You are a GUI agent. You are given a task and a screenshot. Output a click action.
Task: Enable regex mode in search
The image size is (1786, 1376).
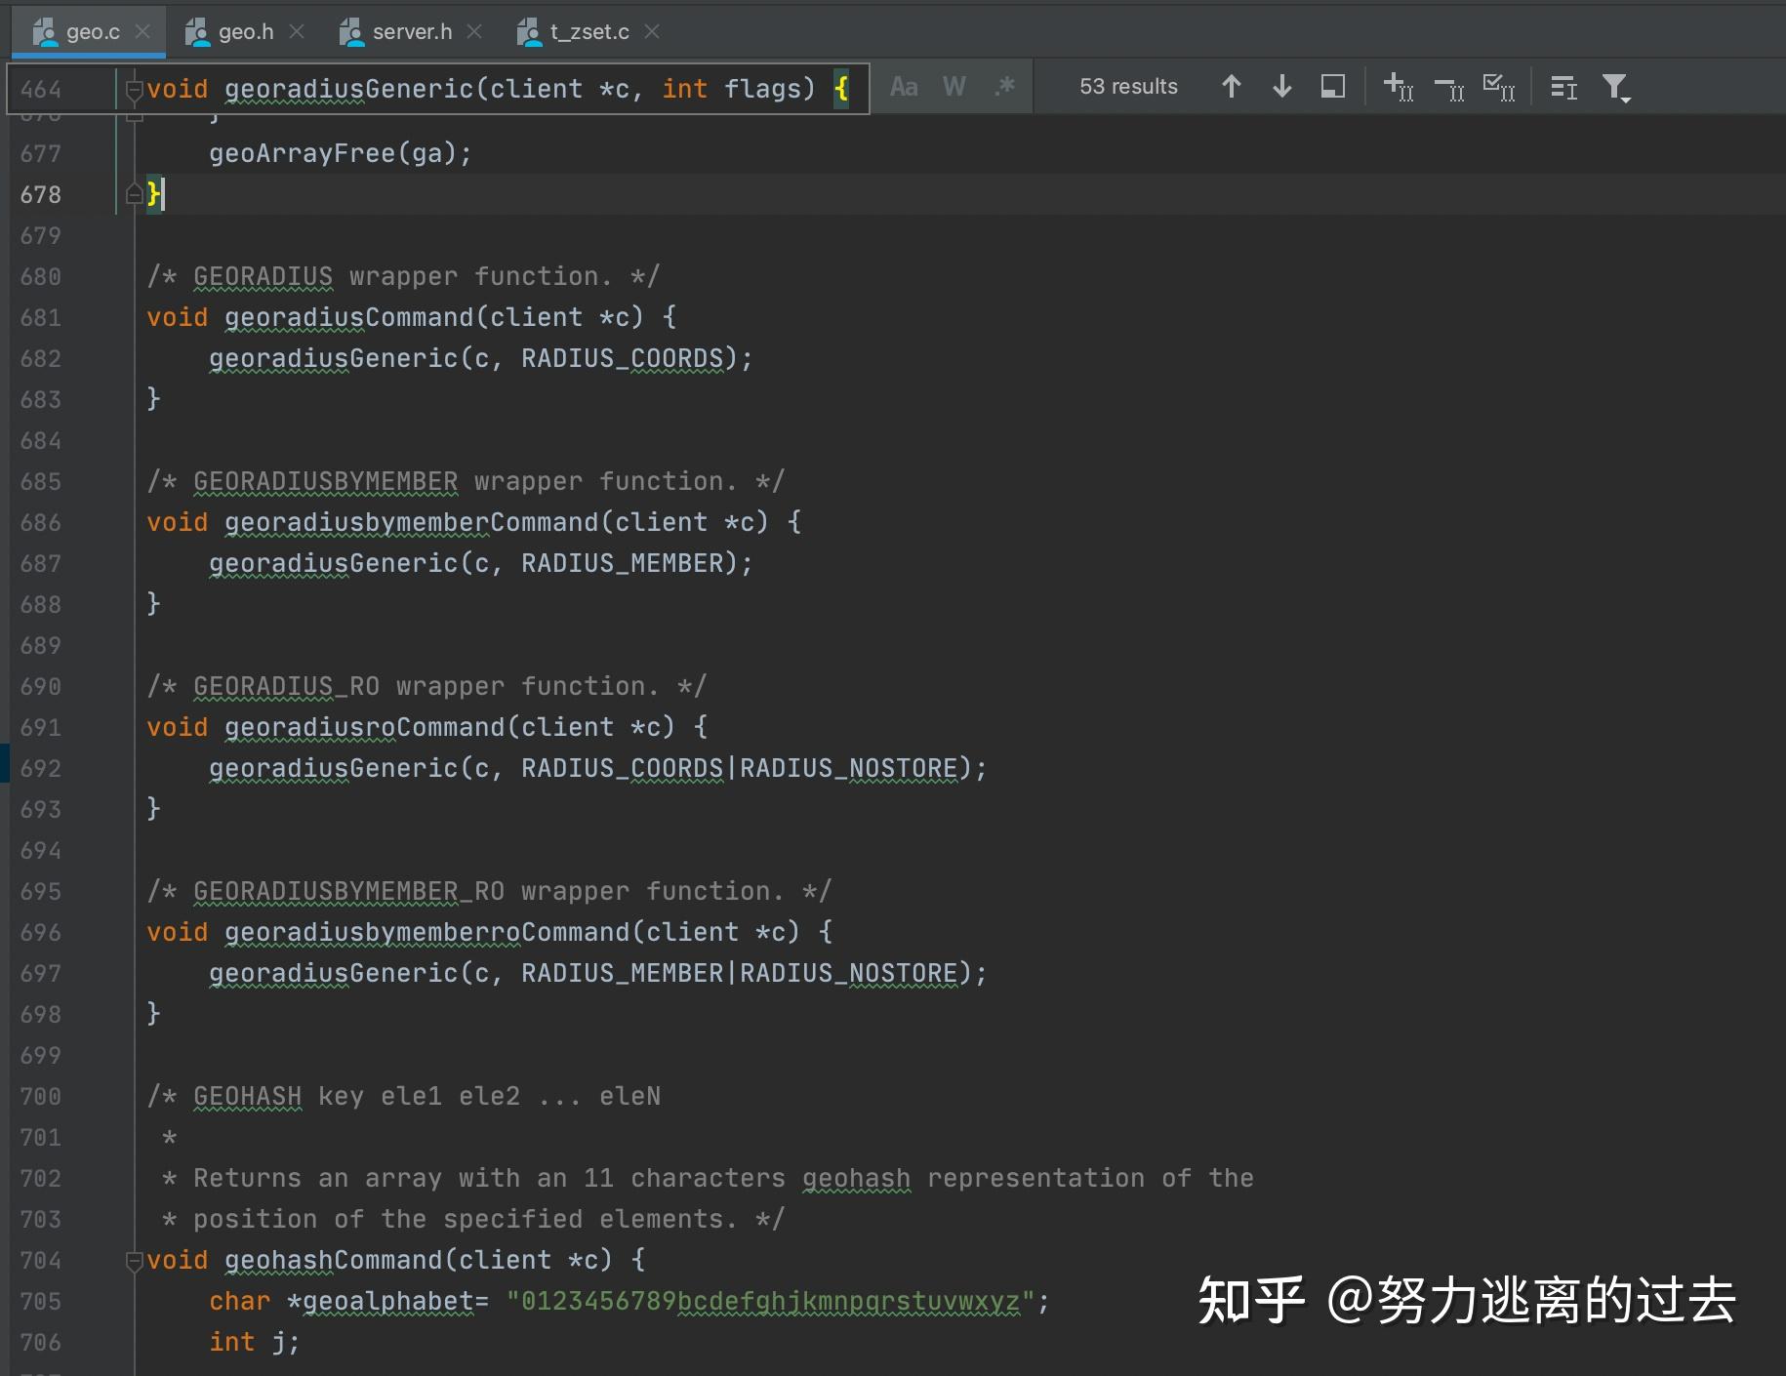(1004, 86)
